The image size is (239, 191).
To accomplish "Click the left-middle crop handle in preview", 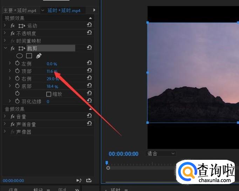I will click(148, 73).
